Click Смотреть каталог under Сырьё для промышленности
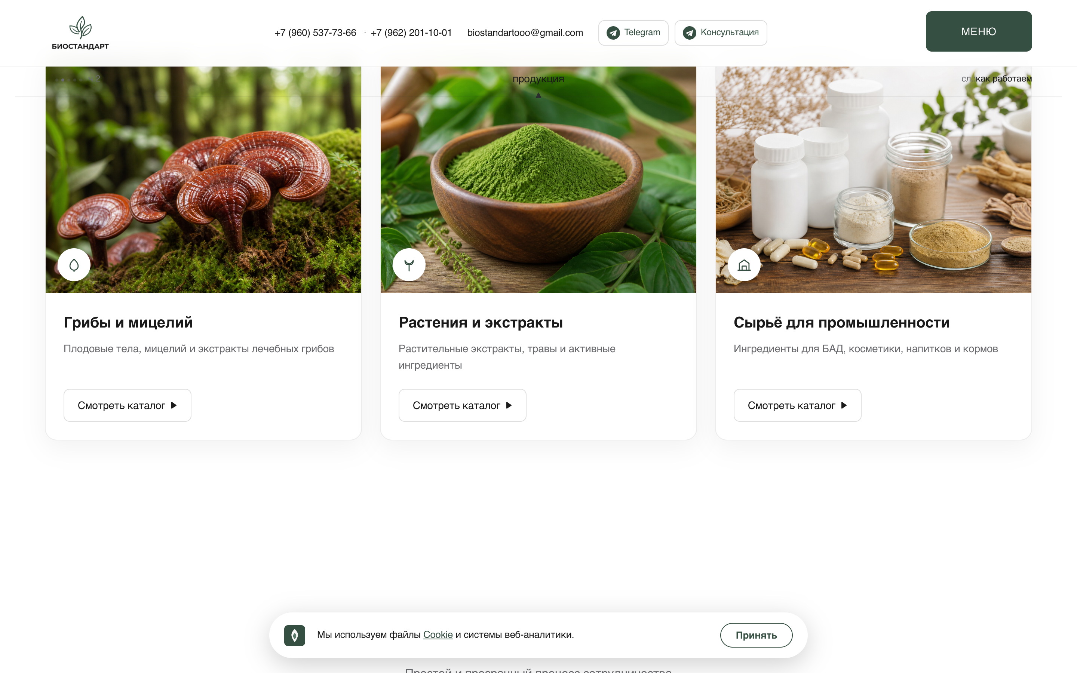This screenshot has height=673, width=1077. coord(797,405)
